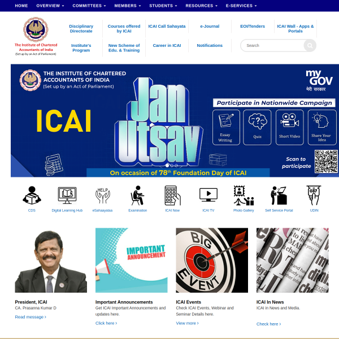Go to Home in the navigation bar
The height and width of the screenshot is (339, 339).
click(x=21, y=6)
